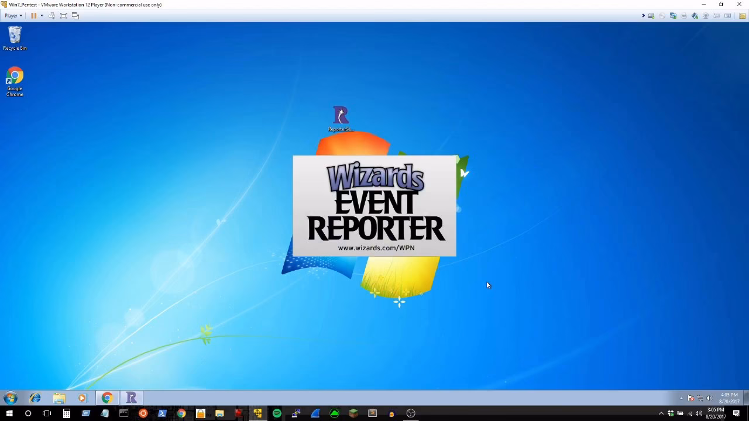Click the VMware CD/DVD drive icon
The image size is (749, 421).
pyautogui.click(x=662, y=16)
